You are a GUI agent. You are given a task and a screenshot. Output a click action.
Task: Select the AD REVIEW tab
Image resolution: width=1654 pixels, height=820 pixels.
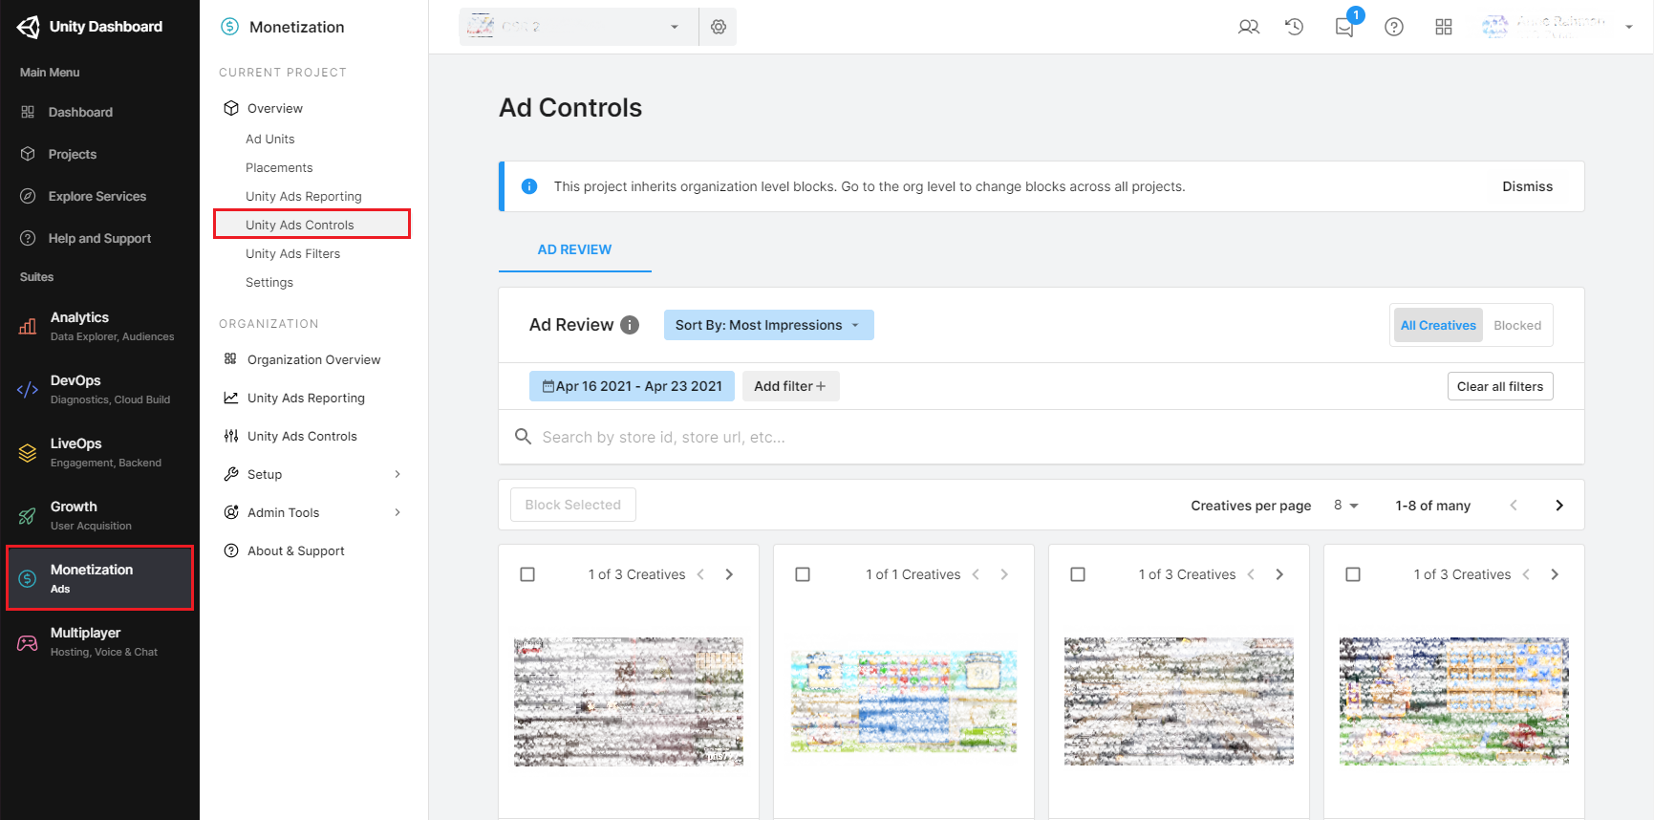[574, 249]
